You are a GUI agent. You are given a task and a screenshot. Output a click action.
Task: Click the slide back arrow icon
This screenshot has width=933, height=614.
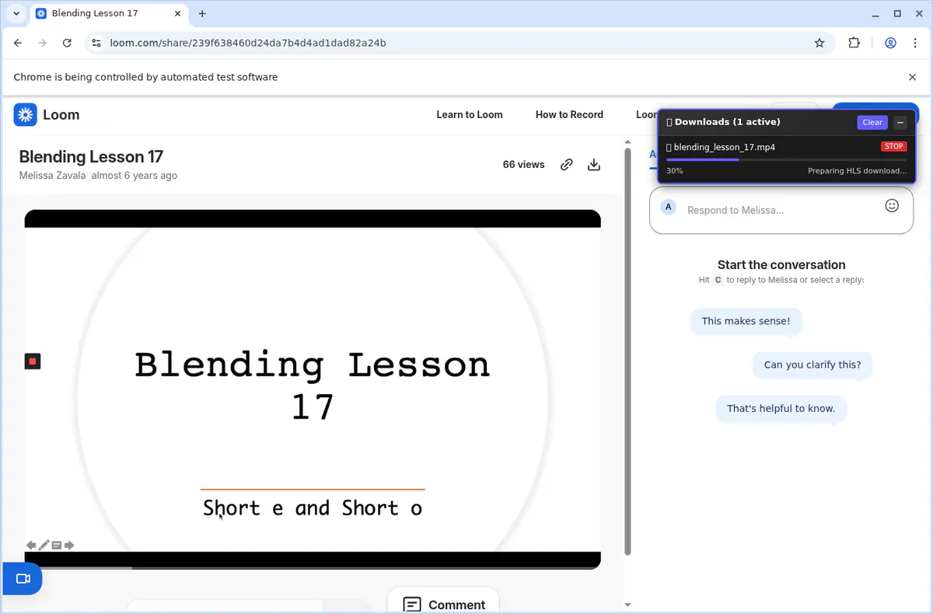31,545
